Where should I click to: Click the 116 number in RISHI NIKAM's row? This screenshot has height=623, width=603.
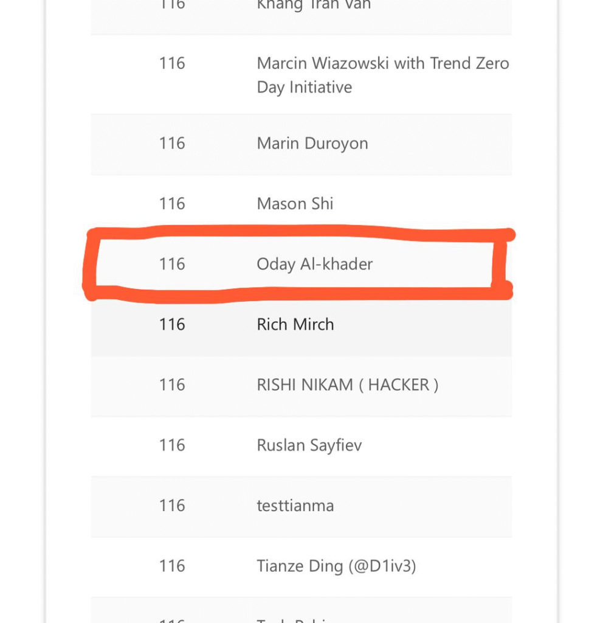172,385
